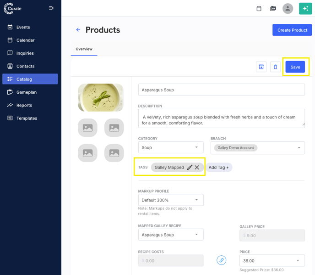
Task: Open the user profile avatar
Action: [288, 8]
